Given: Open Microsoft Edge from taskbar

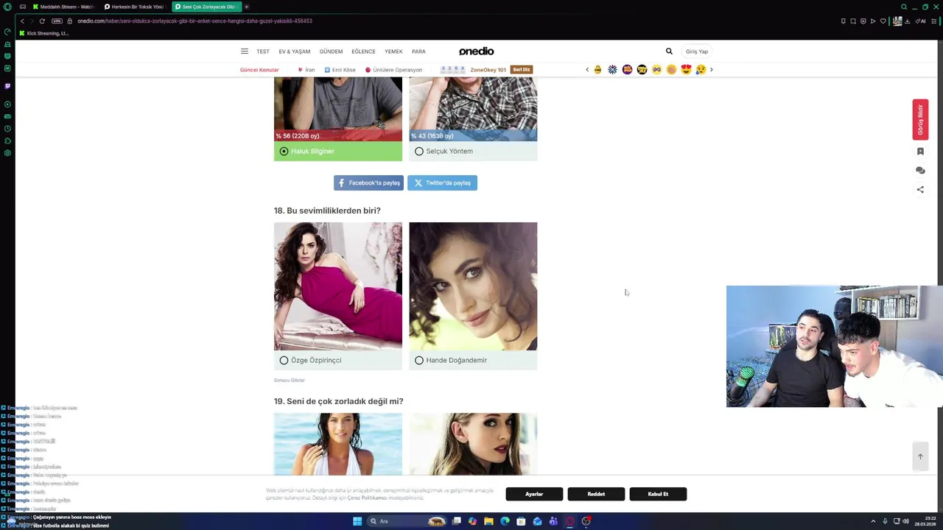Looking at the screenshot, I should [x=505, y=521].
